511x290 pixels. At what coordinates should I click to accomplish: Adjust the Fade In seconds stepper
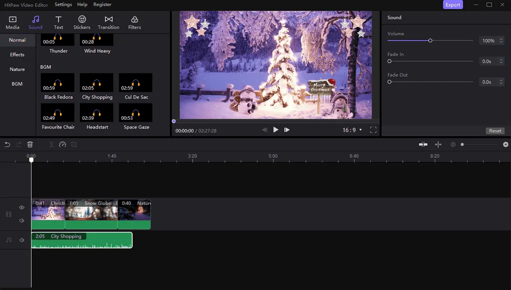(501, 61)
